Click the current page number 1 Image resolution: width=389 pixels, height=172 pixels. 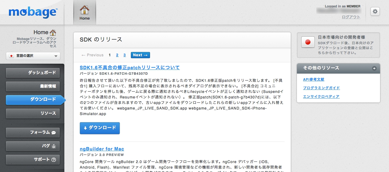tap(110, 55)
